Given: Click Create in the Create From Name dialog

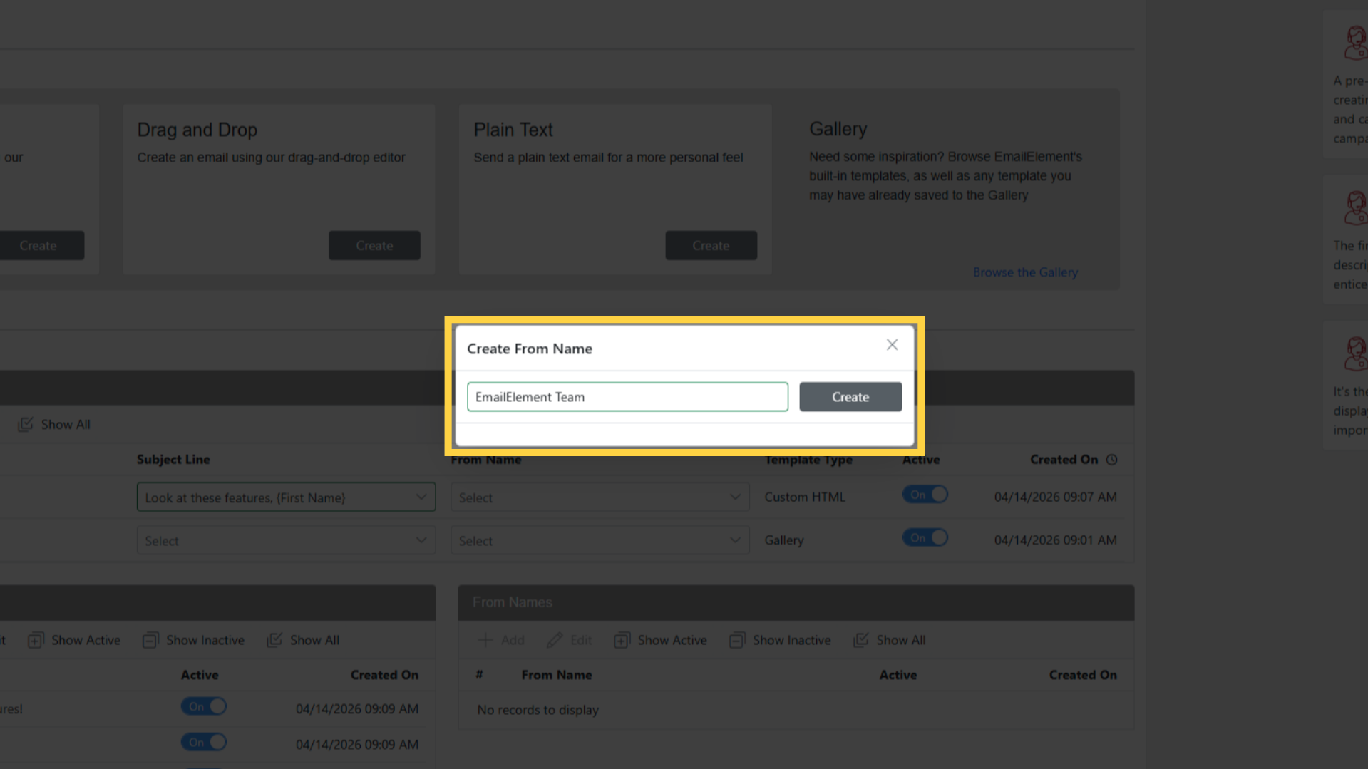Looking at the screenshot, I should (x=850, y=397).
